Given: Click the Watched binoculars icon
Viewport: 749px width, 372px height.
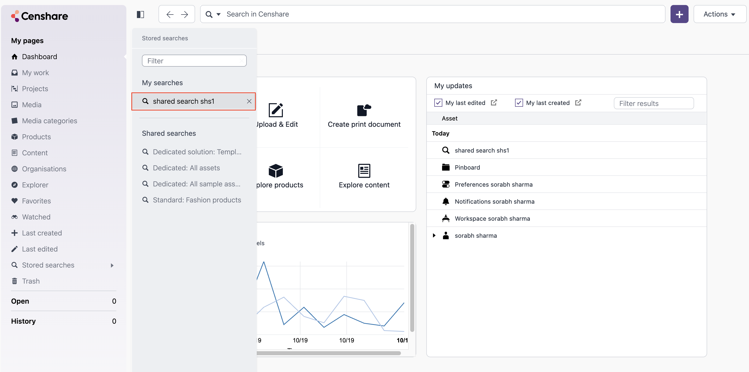Looking at the screenshot, I should tap(15, 217).
